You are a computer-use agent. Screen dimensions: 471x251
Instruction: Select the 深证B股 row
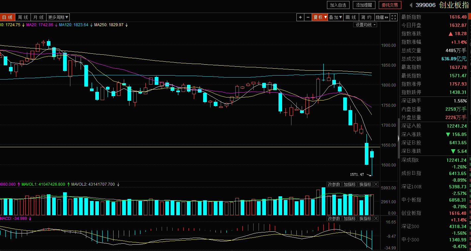pos(434,143)
